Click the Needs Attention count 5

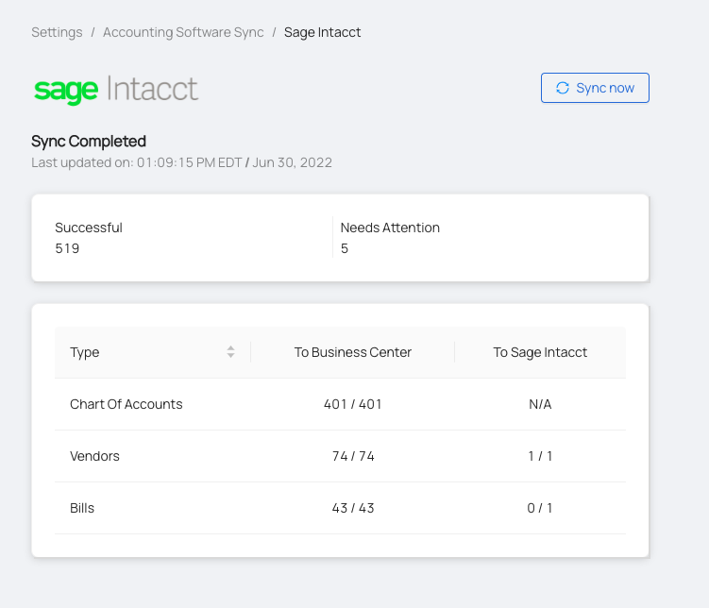pos(344,248)
